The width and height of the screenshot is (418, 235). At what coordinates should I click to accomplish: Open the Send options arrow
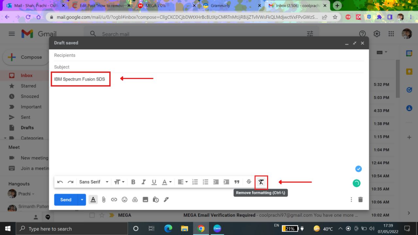point(82,200)
